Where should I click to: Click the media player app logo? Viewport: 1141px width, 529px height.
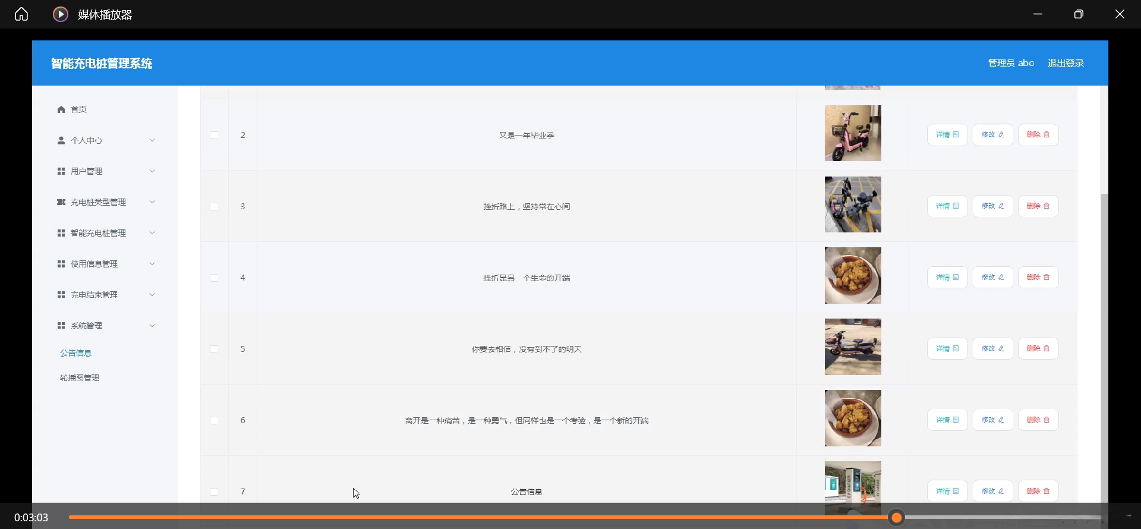click(x=61, y=14)
